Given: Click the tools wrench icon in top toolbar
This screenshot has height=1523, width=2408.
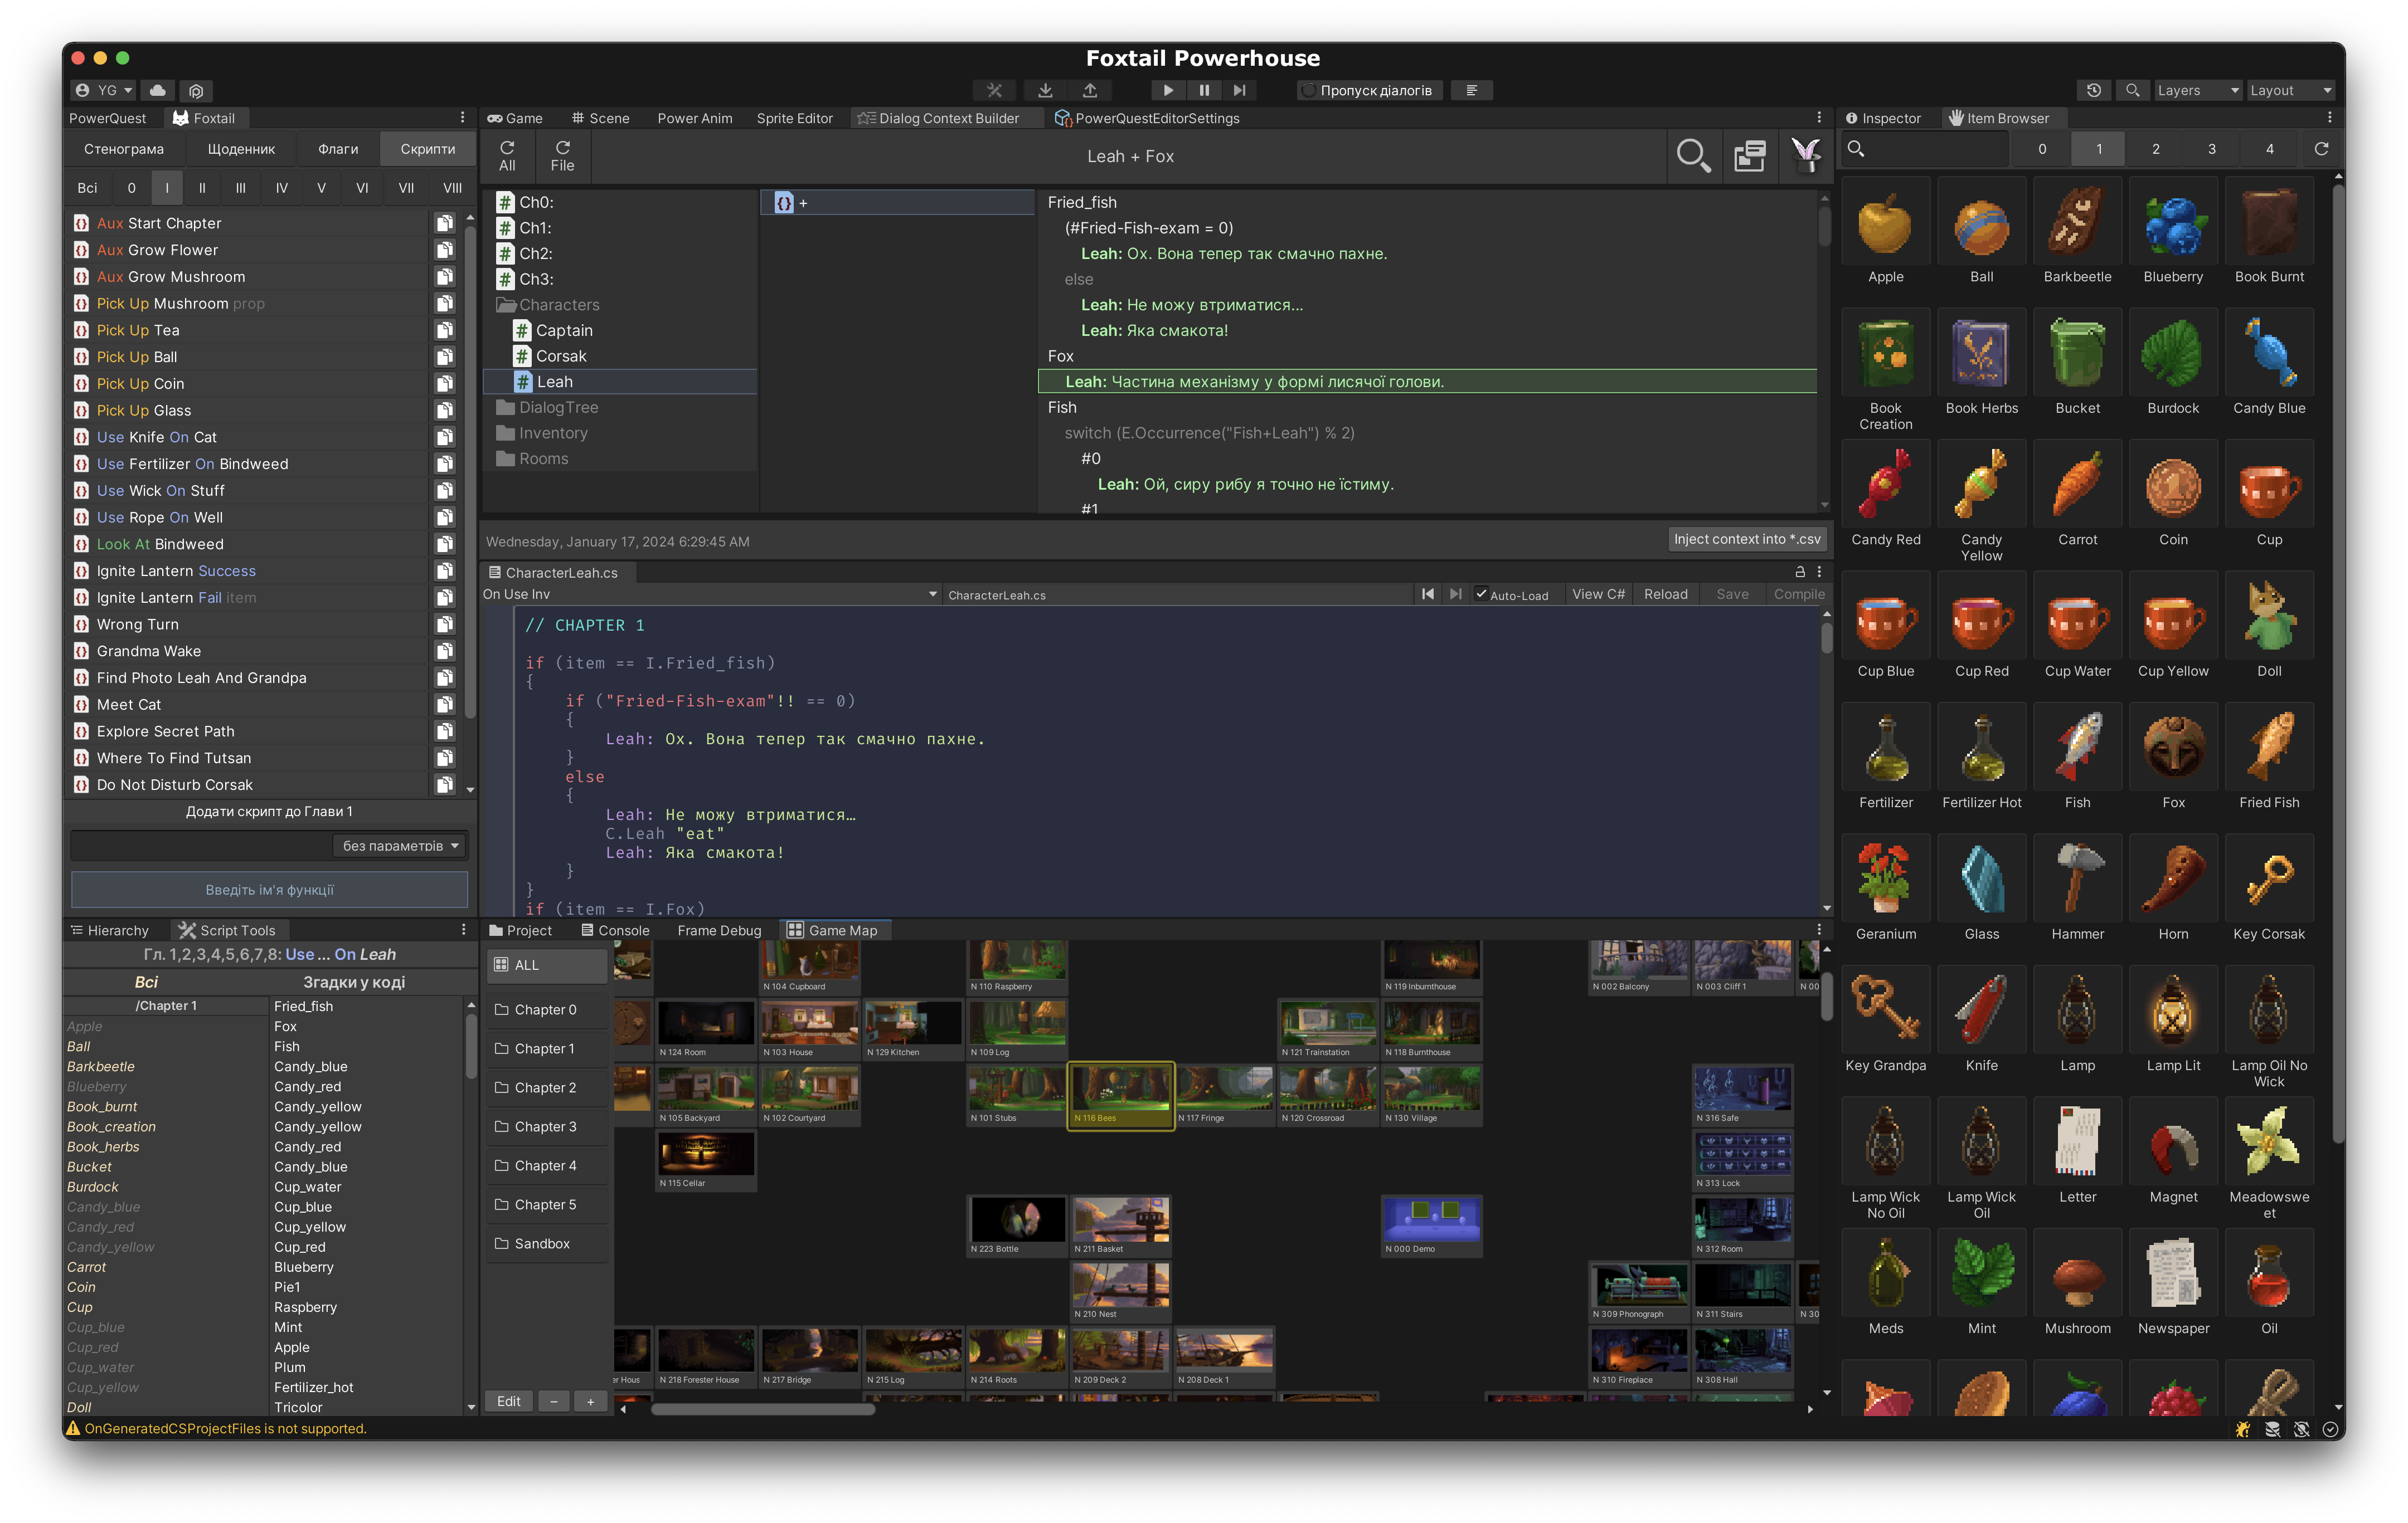Looking at the screenshot, I should click(x=994, y=90).
